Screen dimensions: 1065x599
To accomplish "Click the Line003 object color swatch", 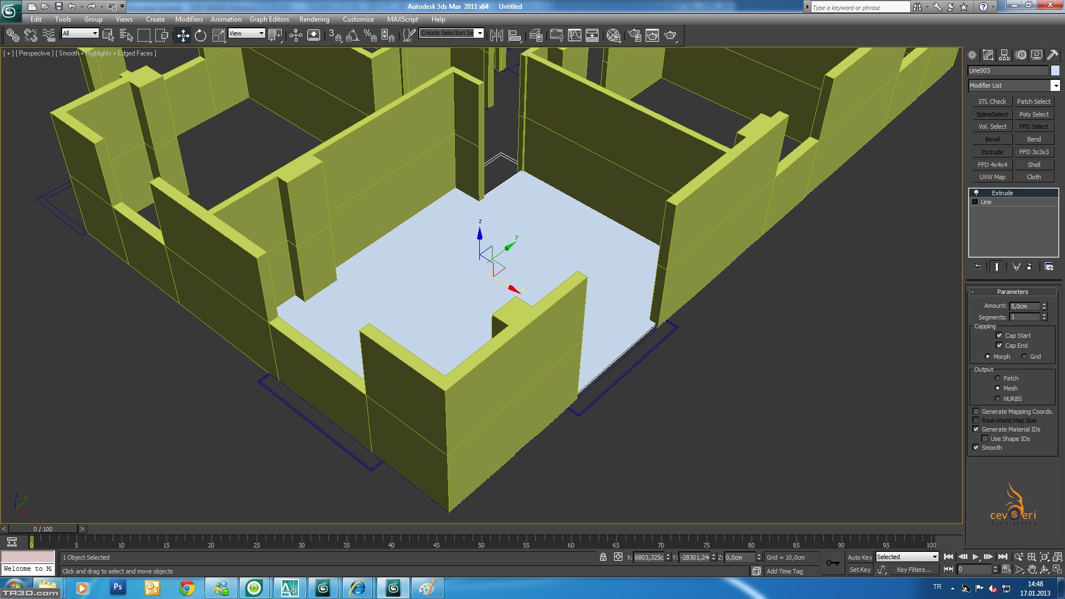I will click(1055, 70).
